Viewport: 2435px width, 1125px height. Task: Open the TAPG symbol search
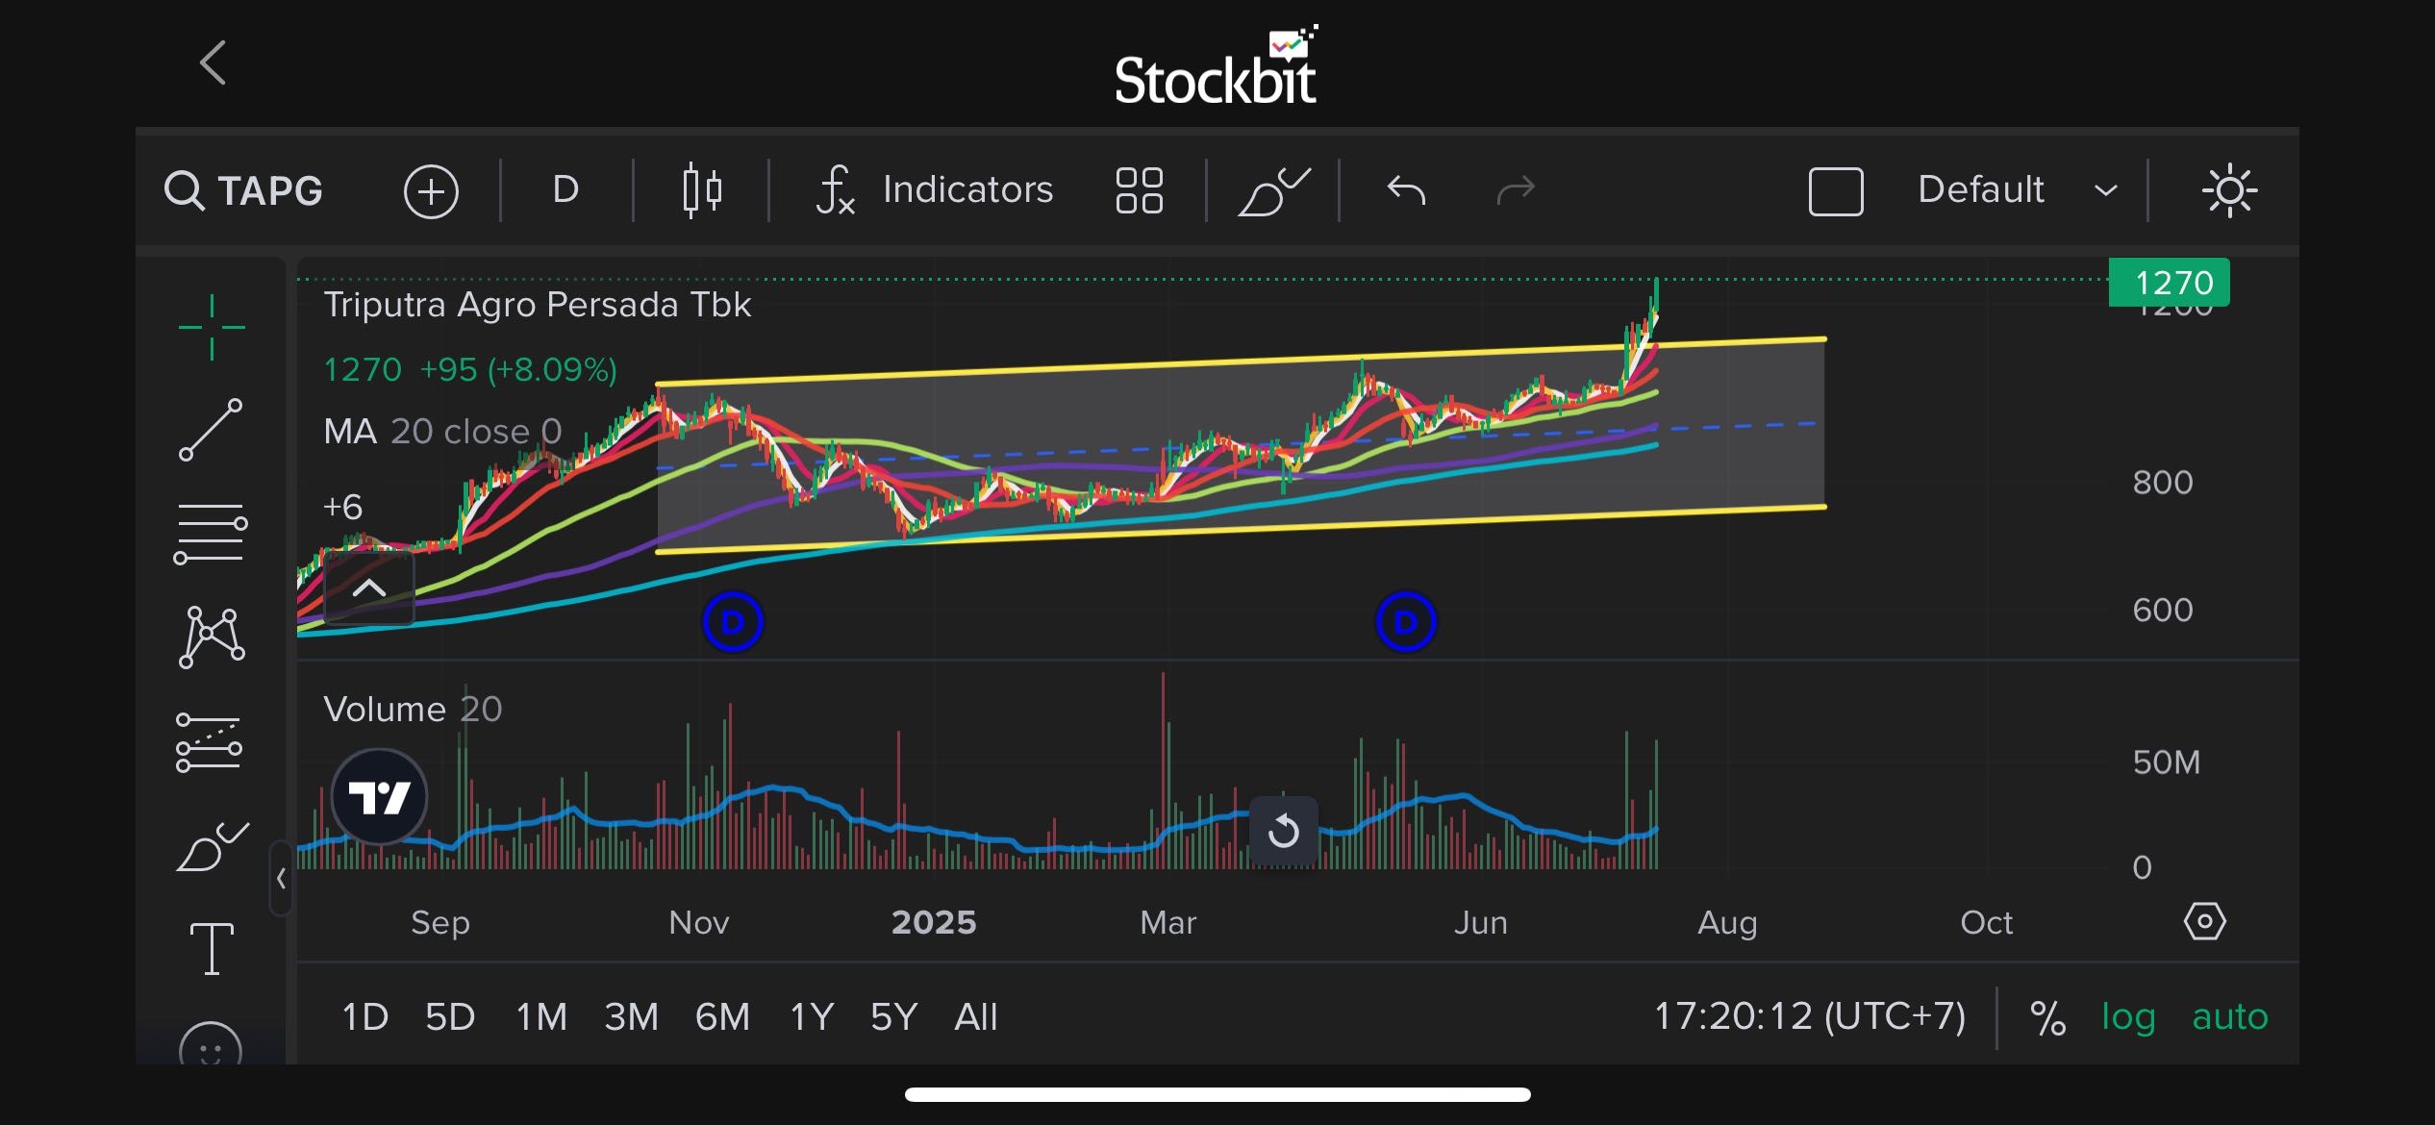244,190
